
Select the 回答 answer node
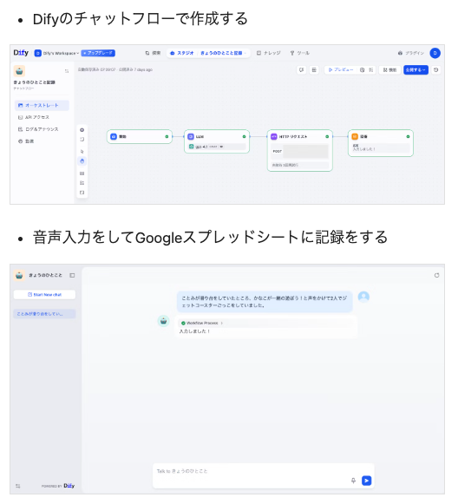coord(381,143)
